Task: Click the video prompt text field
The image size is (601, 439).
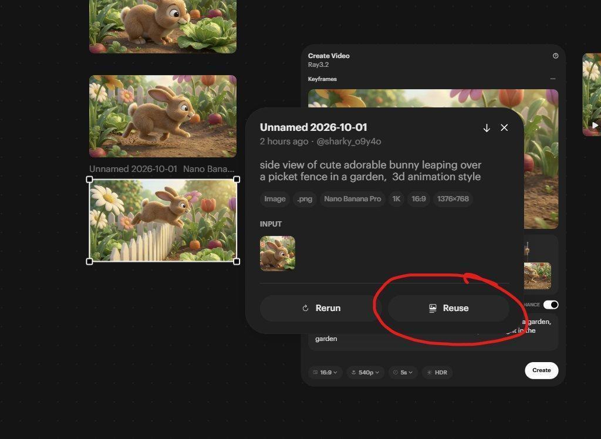Action: (x=433, y=331)
